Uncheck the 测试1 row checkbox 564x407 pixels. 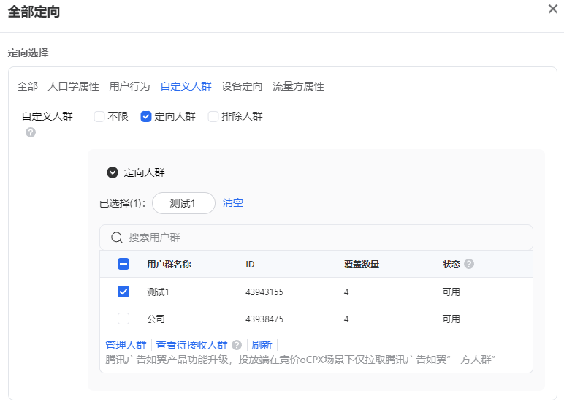click(x=123, y=292)
